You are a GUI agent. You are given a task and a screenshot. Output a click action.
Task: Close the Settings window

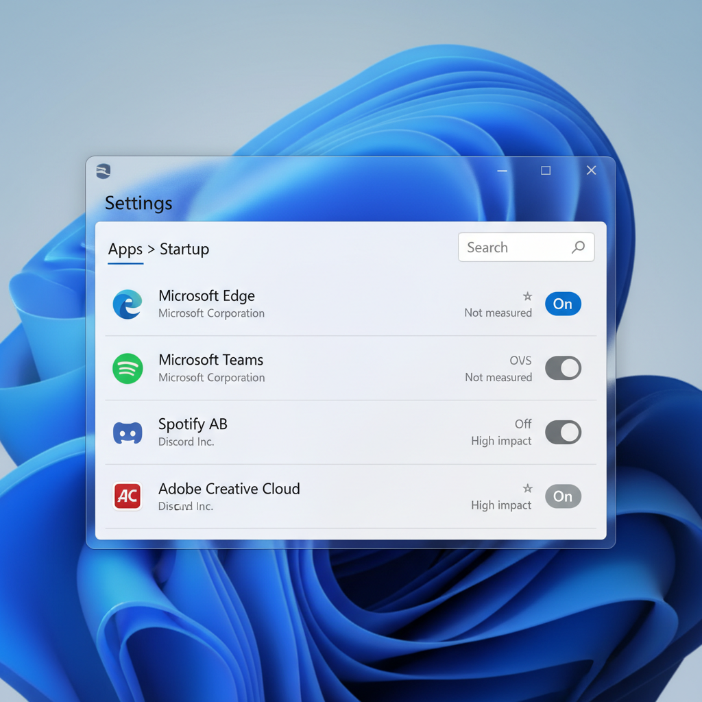[x=591, y=171]
